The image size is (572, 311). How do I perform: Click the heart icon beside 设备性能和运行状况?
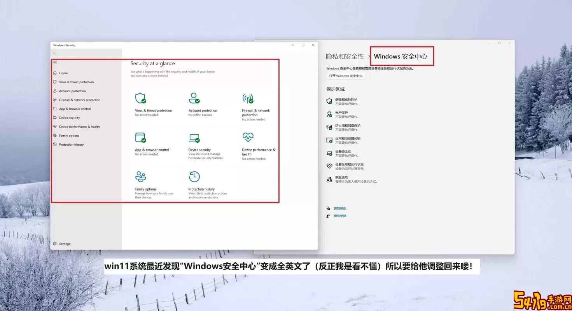329,166
